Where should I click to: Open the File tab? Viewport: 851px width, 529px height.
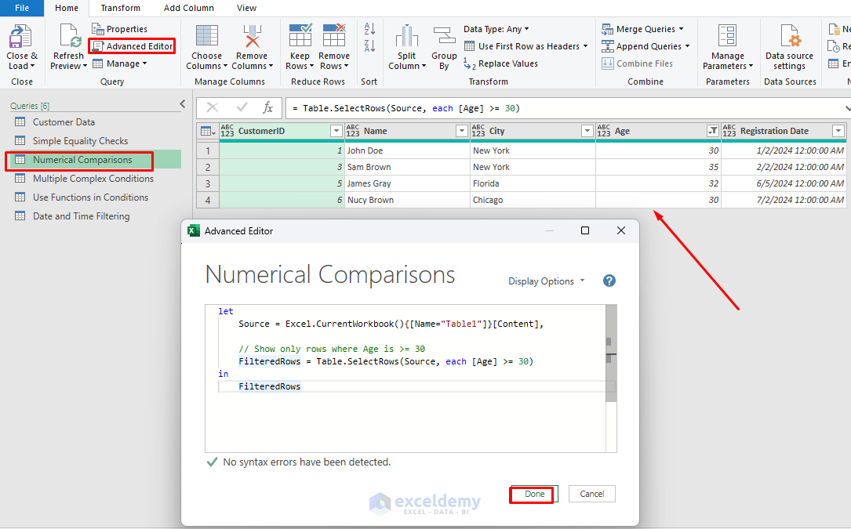click(x=22, y=8)
